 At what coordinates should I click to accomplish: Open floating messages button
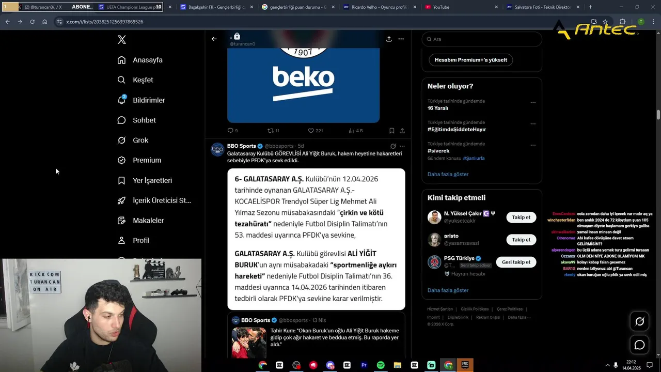(x=640, y=345)
